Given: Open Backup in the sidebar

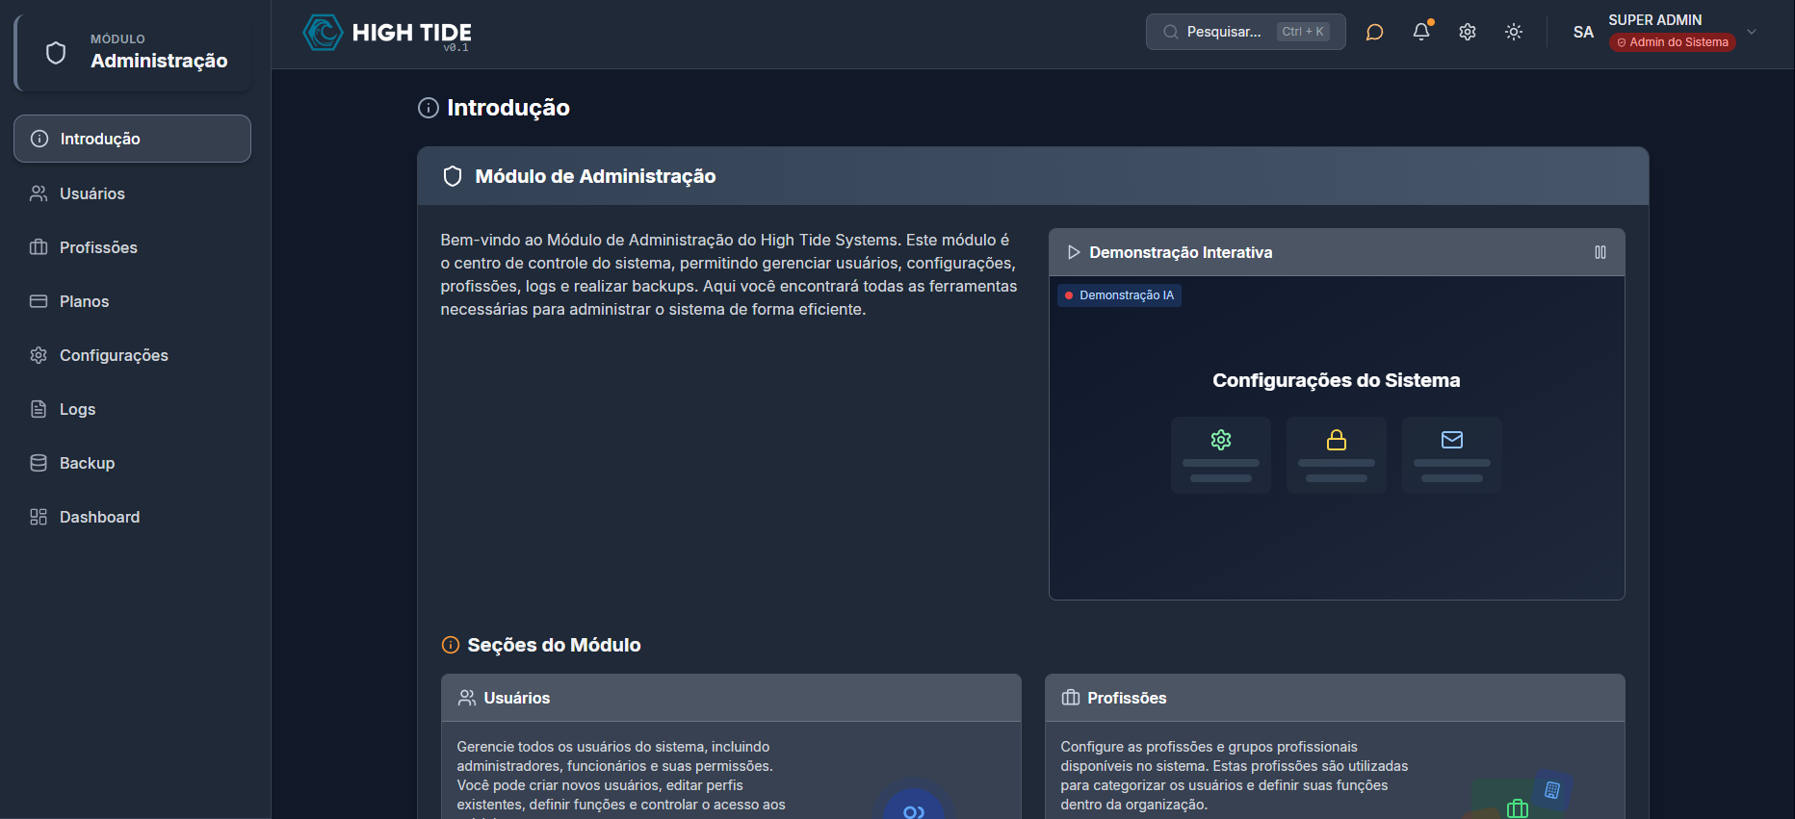Looking at the screenshot, I should pyautogui.click(x=133, y=463).
